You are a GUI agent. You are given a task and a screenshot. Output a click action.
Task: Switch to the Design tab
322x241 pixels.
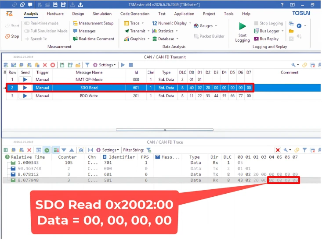(x=78, y=14)
